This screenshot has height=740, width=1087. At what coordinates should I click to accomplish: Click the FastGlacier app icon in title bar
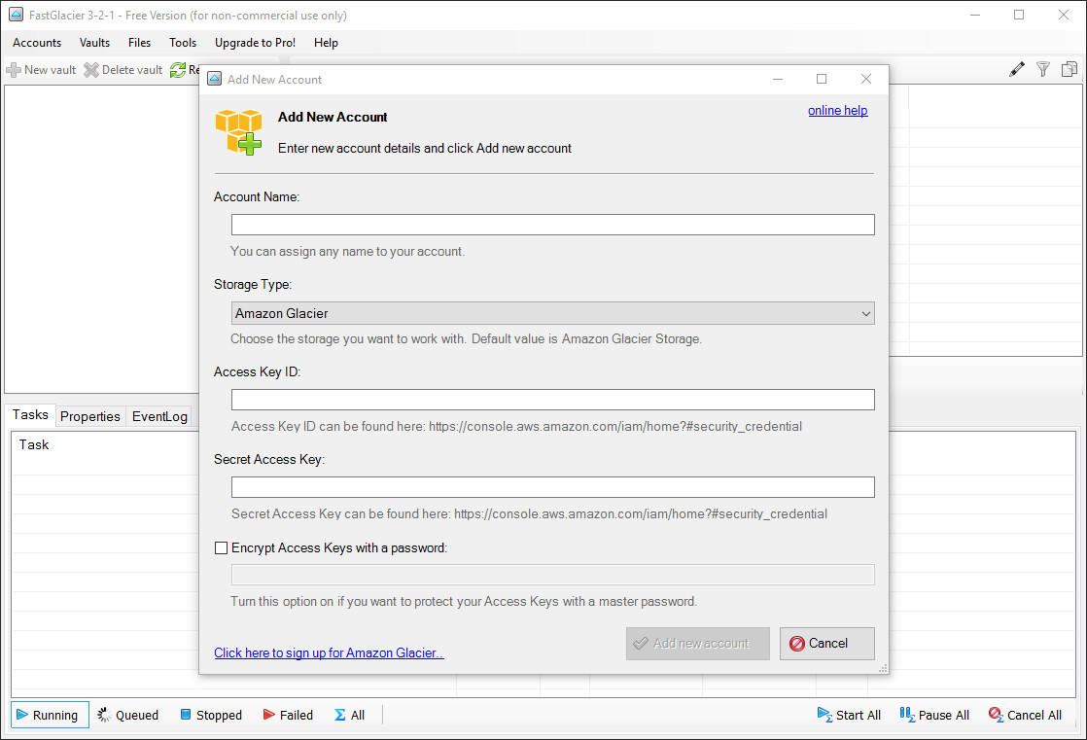[16, 15]
